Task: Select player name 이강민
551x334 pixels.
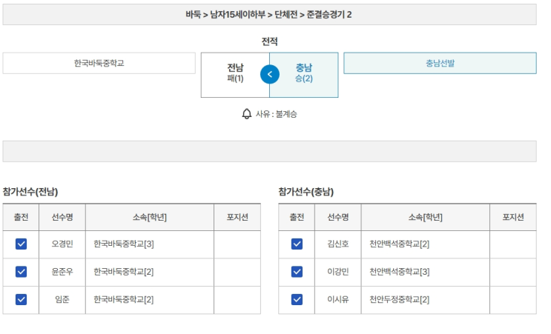Action: (338, 272)
